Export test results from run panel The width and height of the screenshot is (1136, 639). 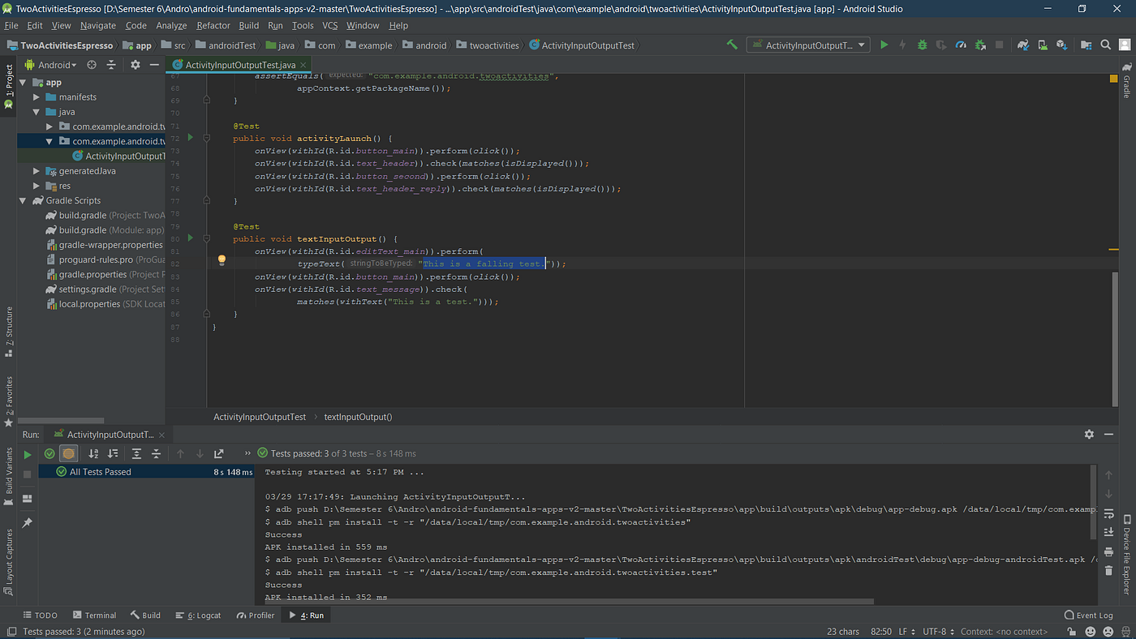coord(218,453)
